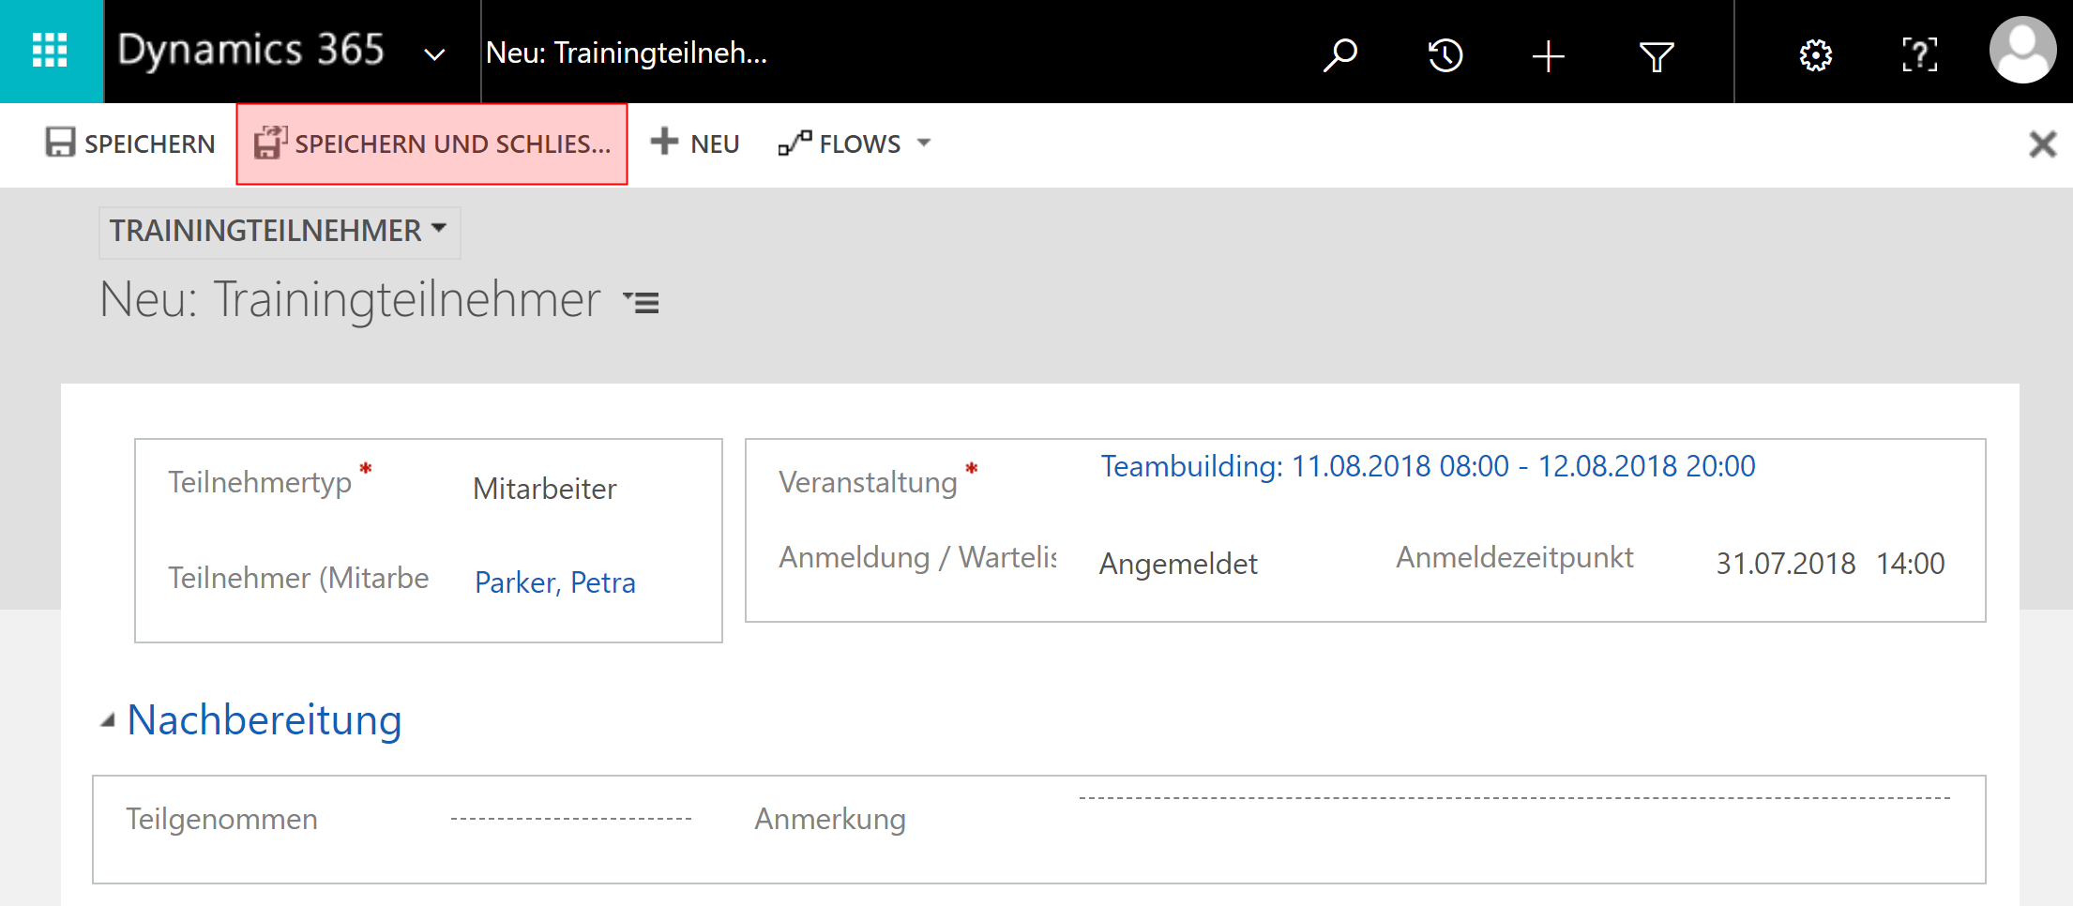Click the Speichern save button
The height and width of the screenshot is (906, 2073).
(130, 143)
